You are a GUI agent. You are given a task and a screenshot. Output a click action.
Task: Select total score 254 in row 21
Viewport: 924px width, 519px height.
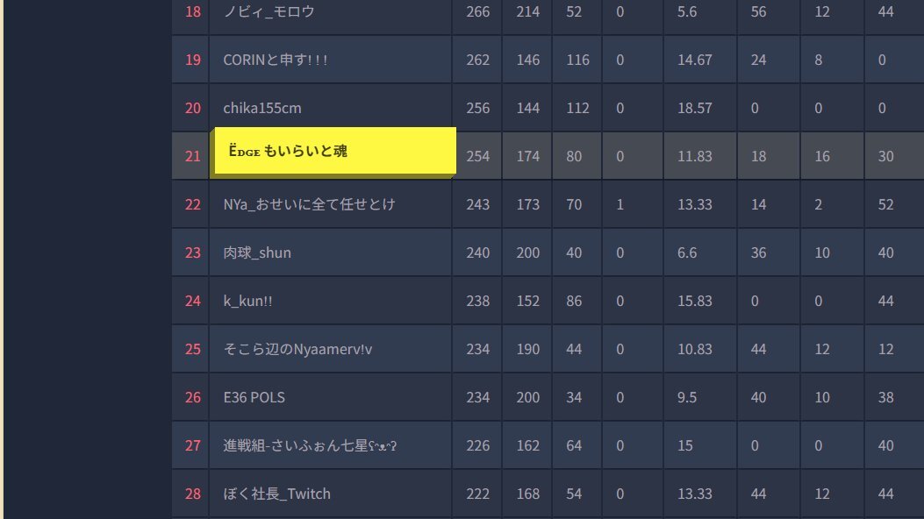[x=478, y=156]
